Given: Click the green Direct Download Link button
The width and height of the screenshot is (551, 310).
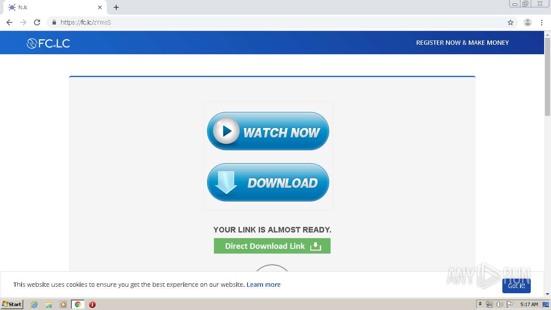Looking at the screenshot, I should pyautogui.click(x=272, y=246).
